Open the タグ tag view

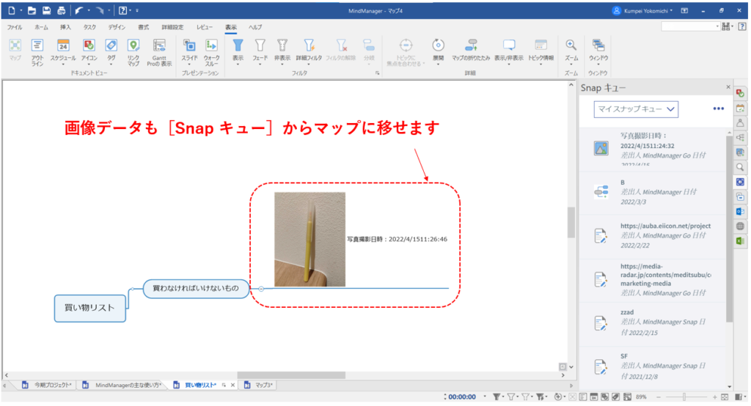pyautogui.click(x=111, y=51)
